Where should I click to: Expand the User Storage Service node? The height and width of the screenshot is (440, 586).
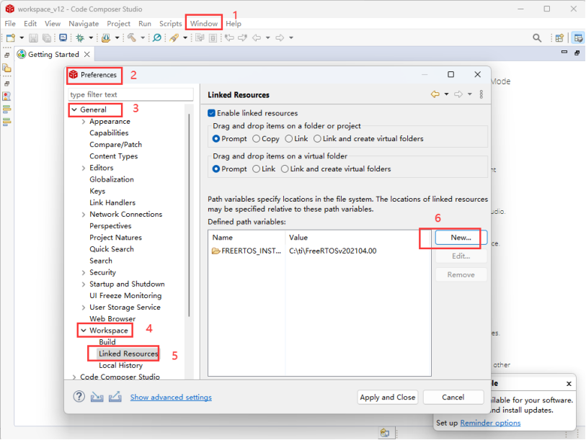click(84, 307)
